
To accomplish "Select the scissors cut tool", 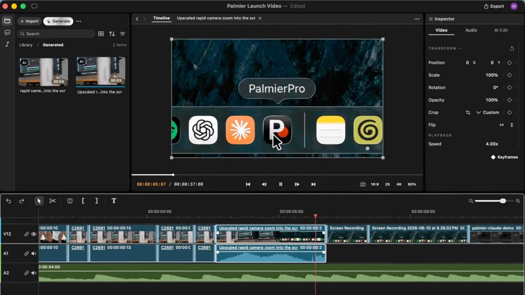I will (52, 201).
